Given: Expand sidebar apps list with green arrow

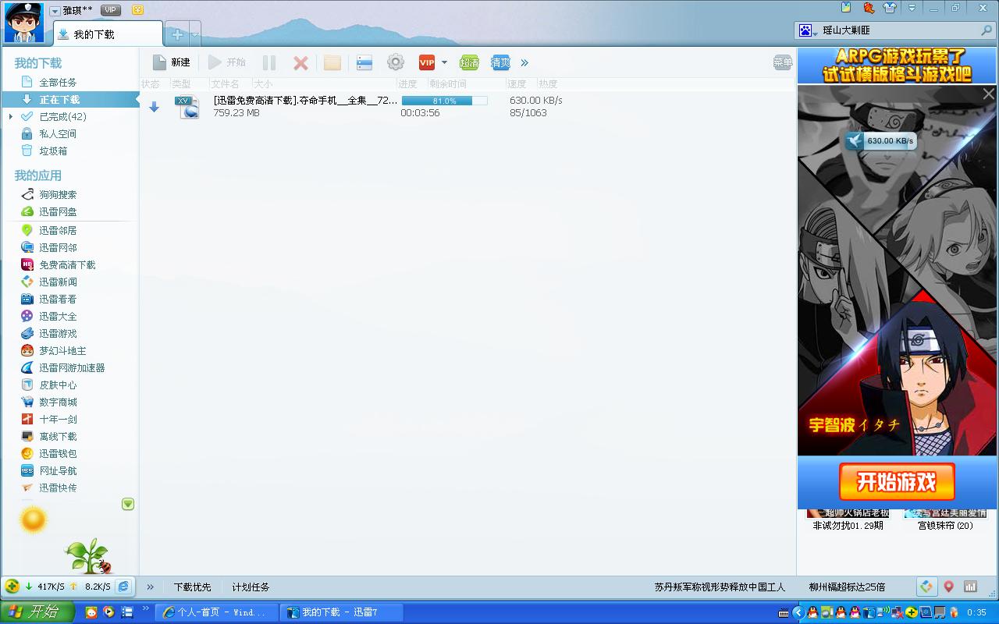Looking at the screenshot, I should click(128, 504).
